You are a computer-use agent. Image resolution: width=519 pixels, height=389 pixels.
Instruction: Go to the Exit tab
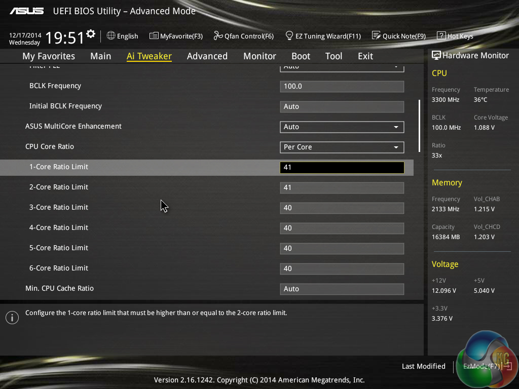[365, 56]
